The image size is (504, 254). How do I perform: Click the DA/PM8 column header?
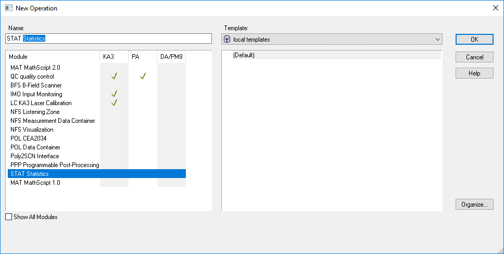(171, 57)
